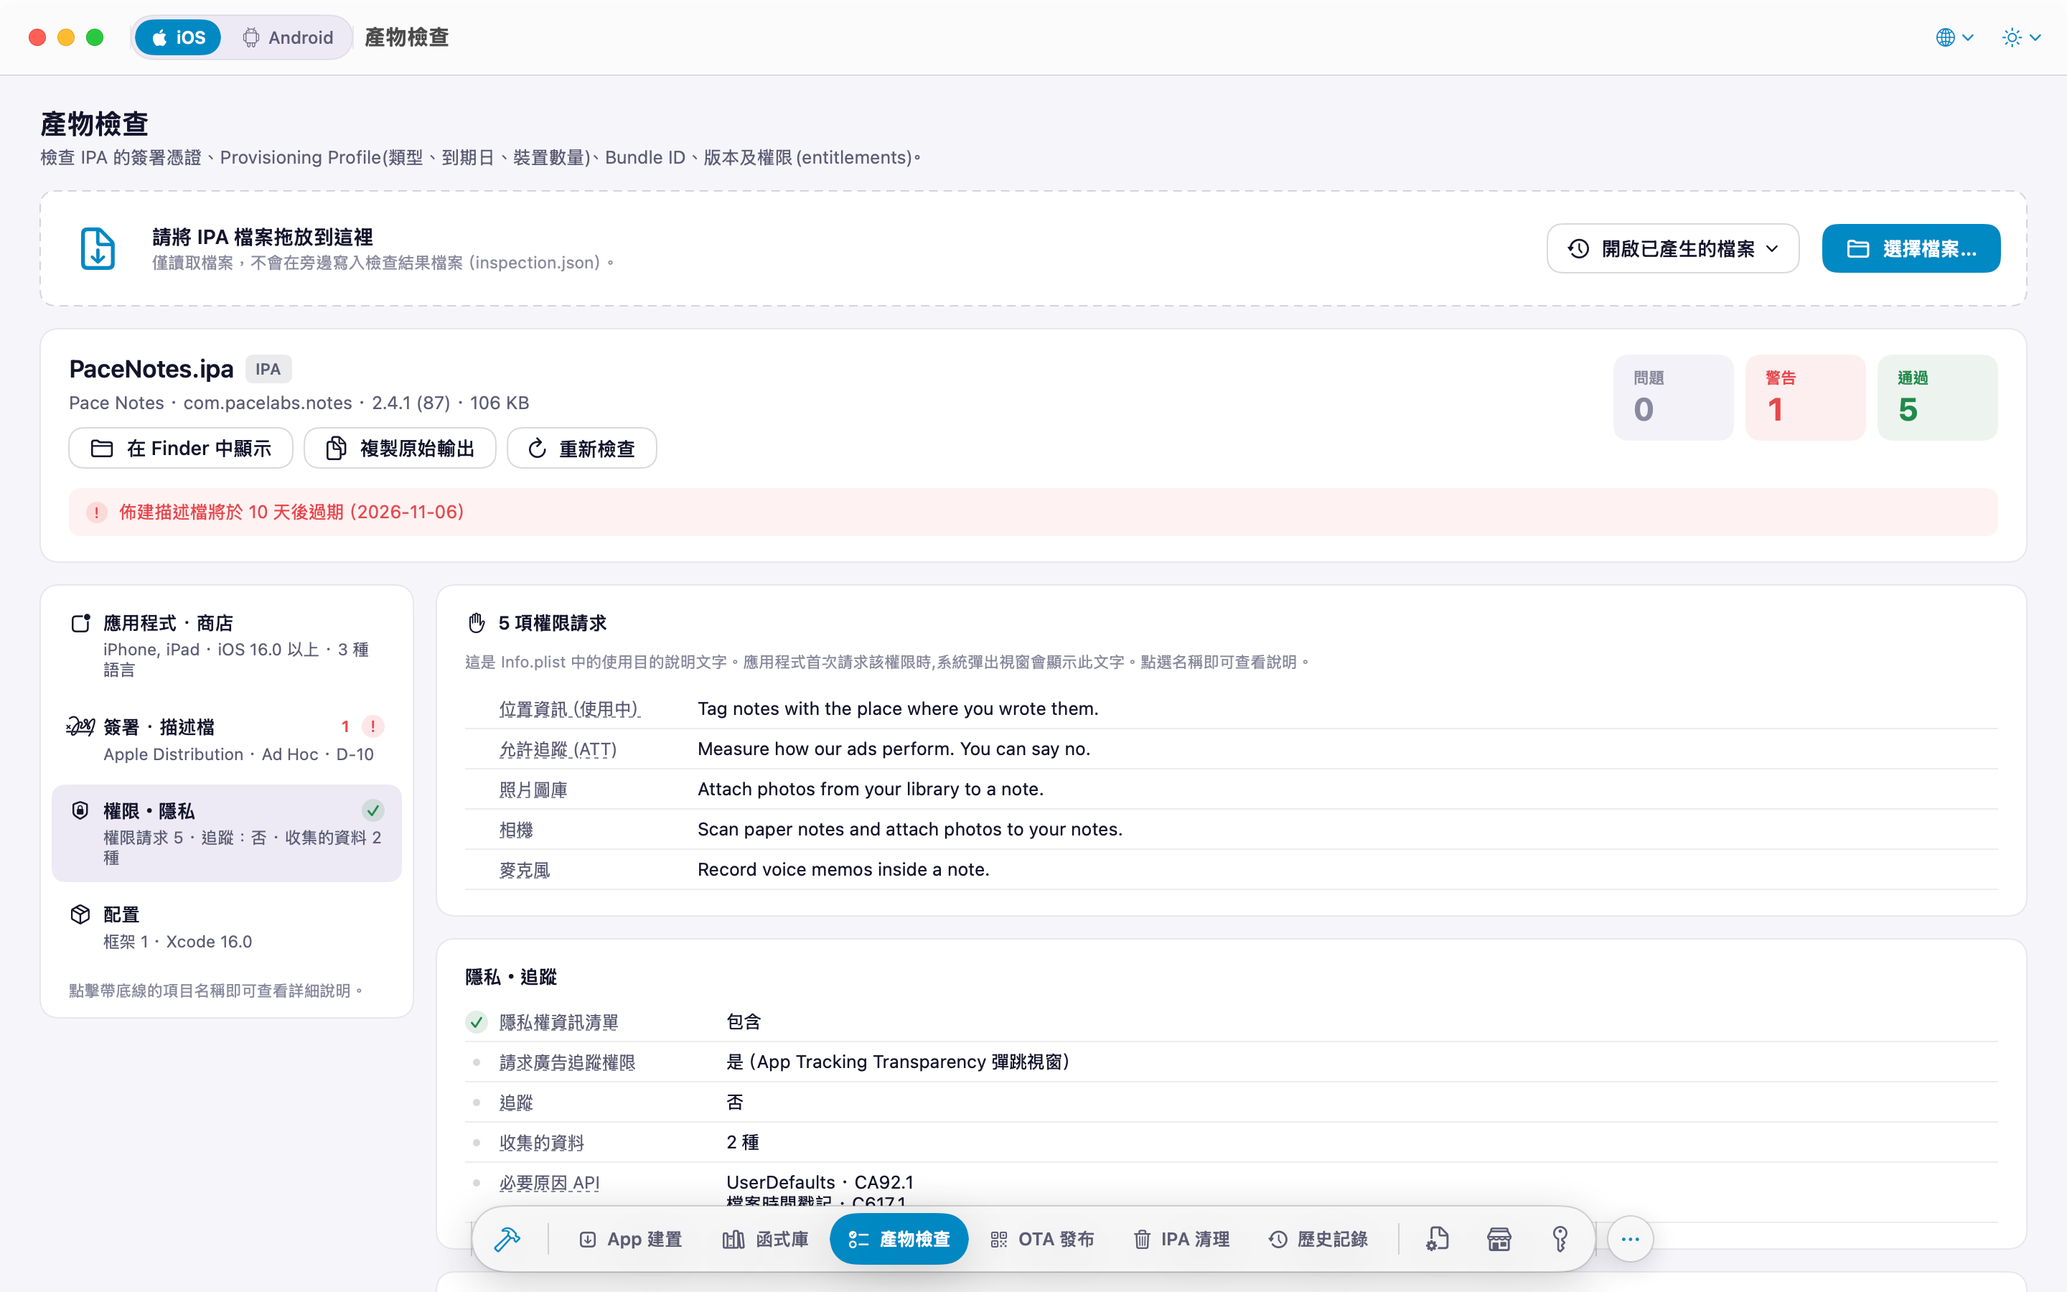Screen dimensions: 2067x1292
Task: Click the hand icon beside 5 項權限請求
Action: pyautogui.click(x=477, y=623)
